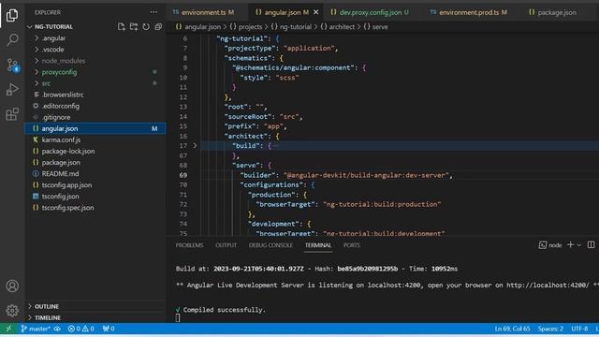The width and height of the screenshot is (599, 337).
Task: Open the OUTPUT panel tab
Action: [226, 245]
